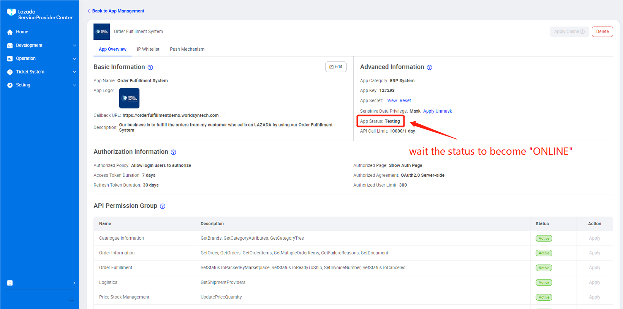Viewport: 623px width, 309px height.
Task: Open the account icon at sidebar bottom
Action: pyautogui.click(x=10, y=283)
